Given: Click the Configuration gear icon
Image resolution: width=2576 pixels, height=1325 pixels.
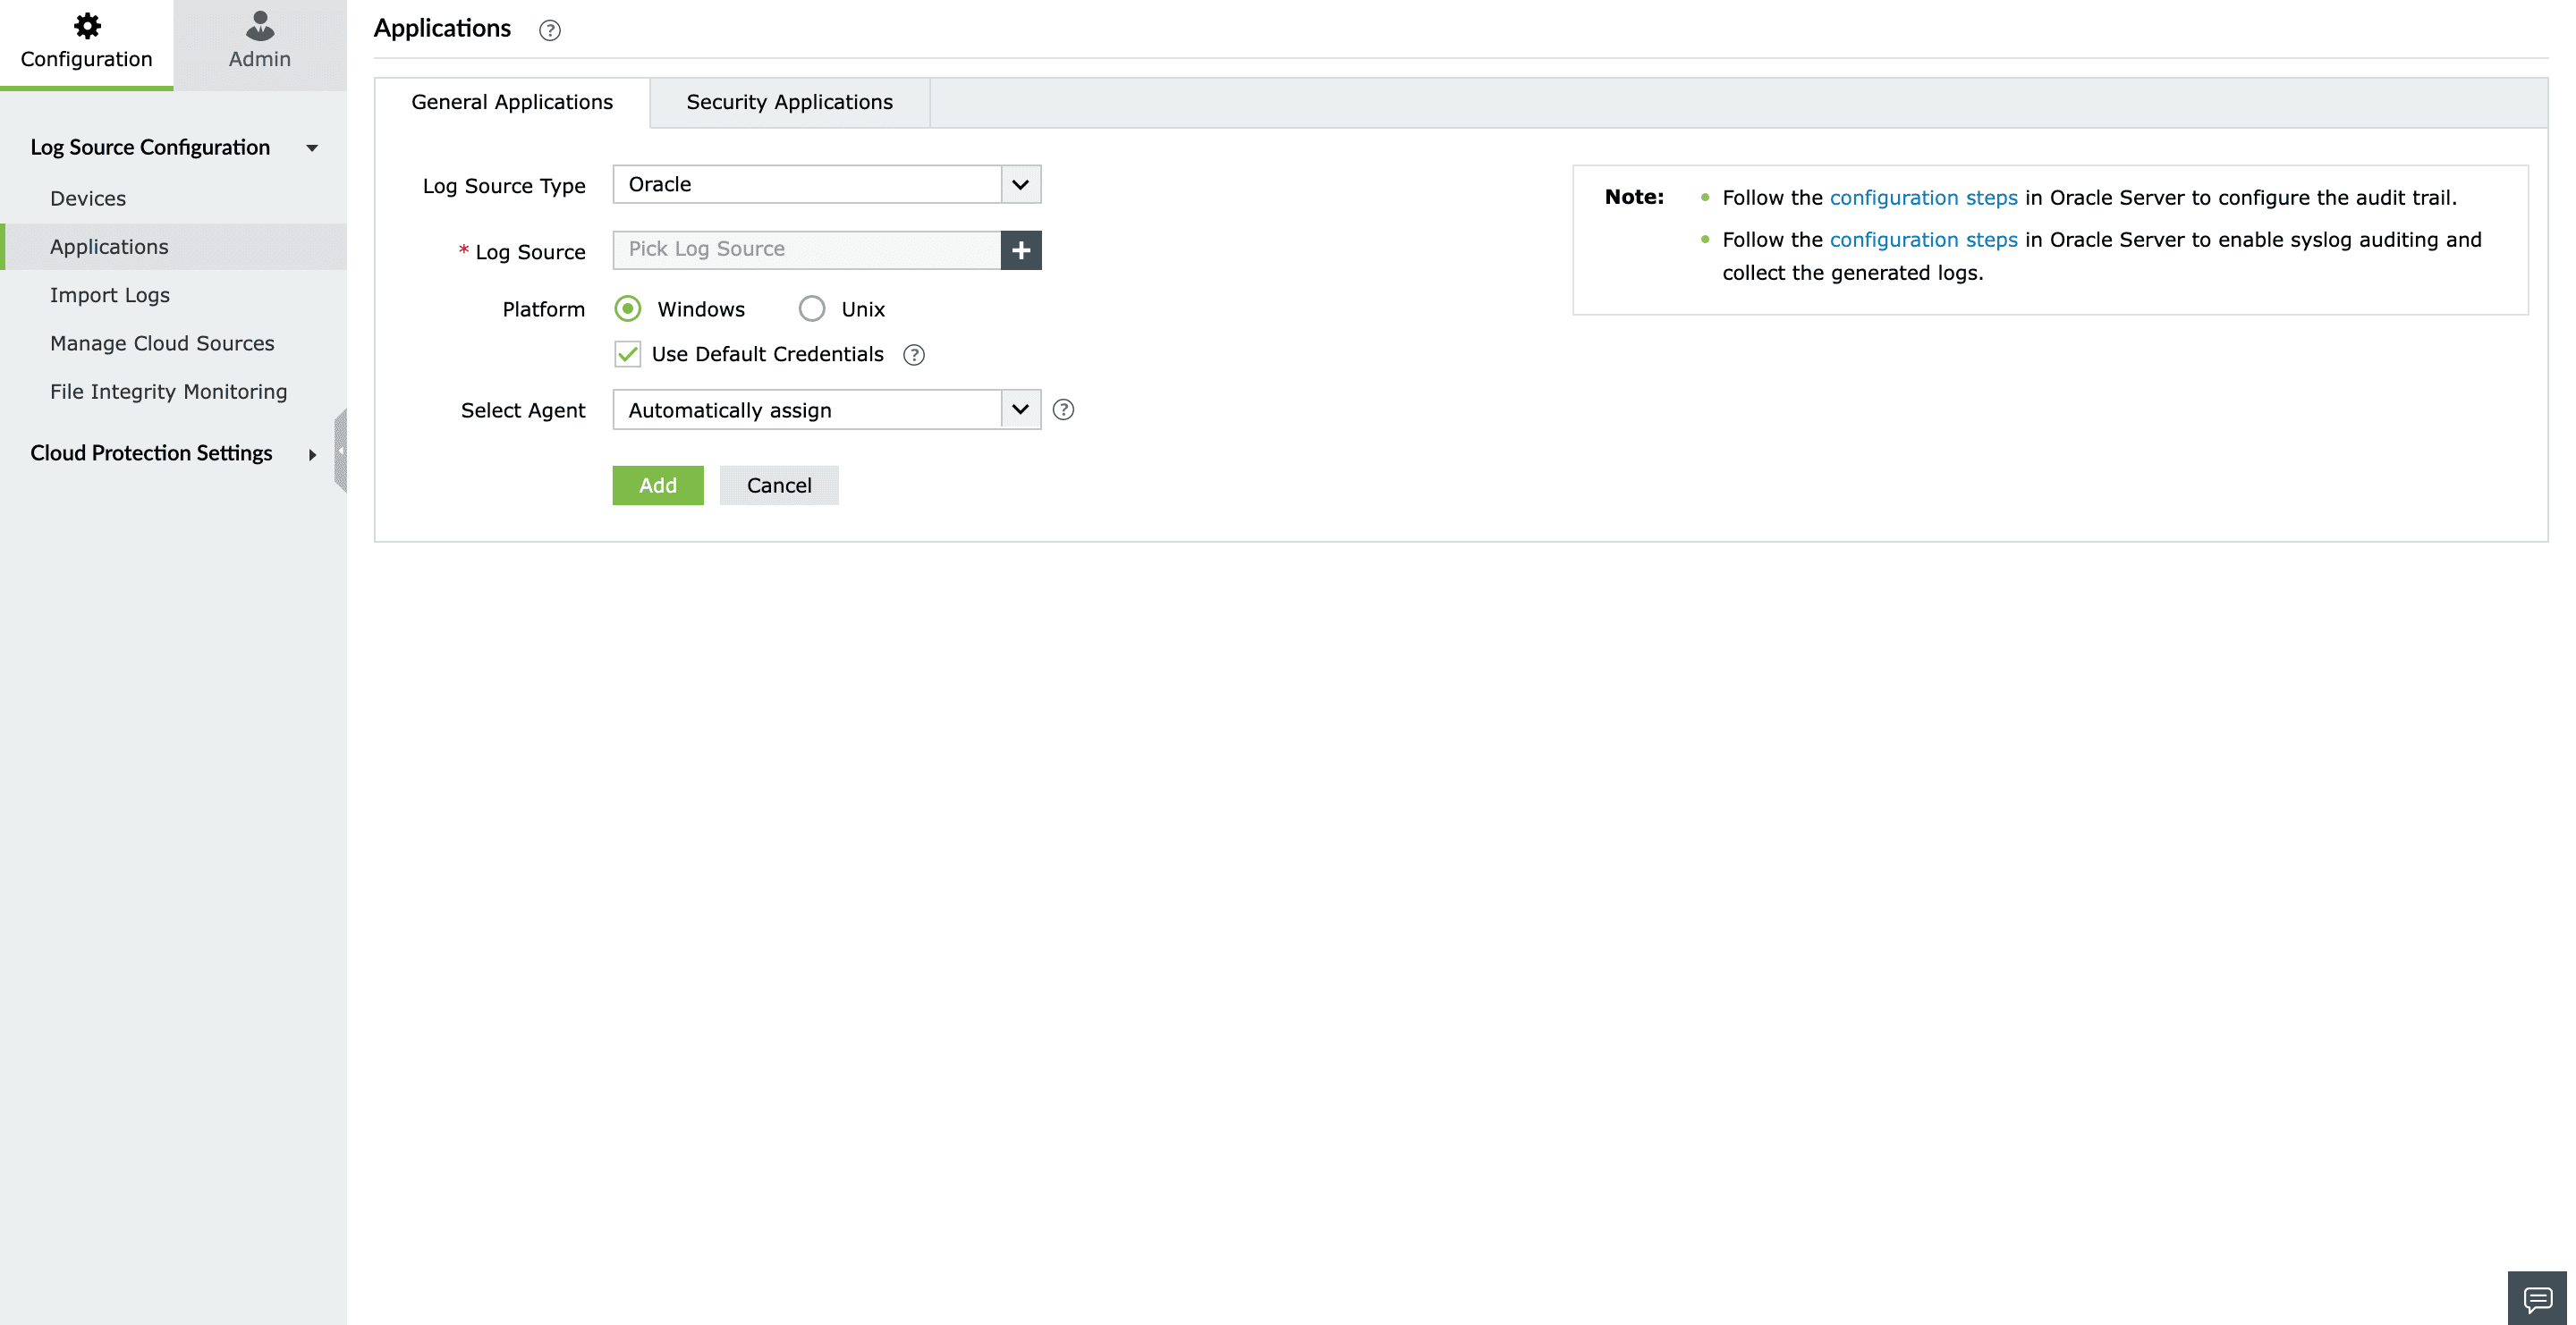Looking at the screenshot, I should pos(87,25).
